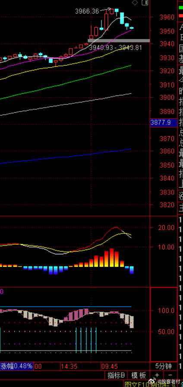Image resolution: width=183 pixels, height=387 pixels.
Task: Click the tallest red candlestick near the high
Action: click(x=106, y=22)
